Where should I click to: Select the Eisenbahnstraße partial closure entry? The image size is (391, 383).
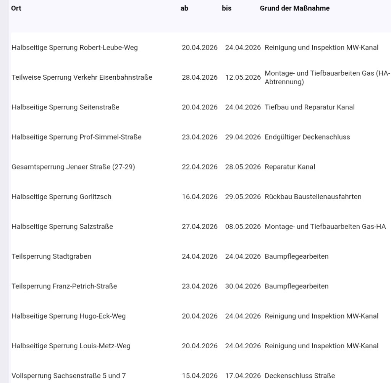point(82,77)
